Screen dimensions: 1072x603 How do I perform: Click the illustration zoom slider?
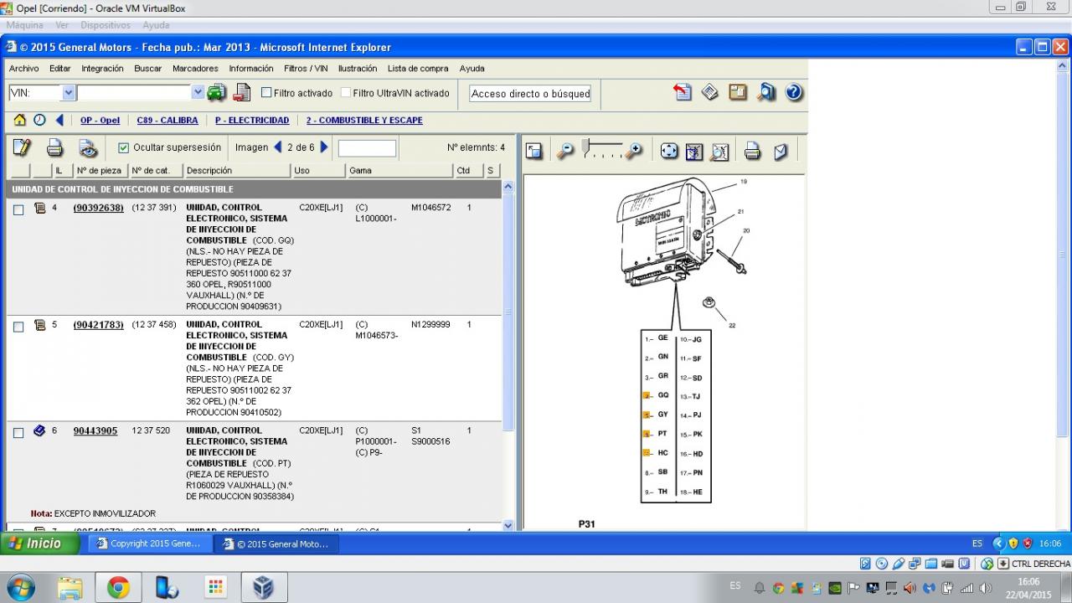click(602, 150)
